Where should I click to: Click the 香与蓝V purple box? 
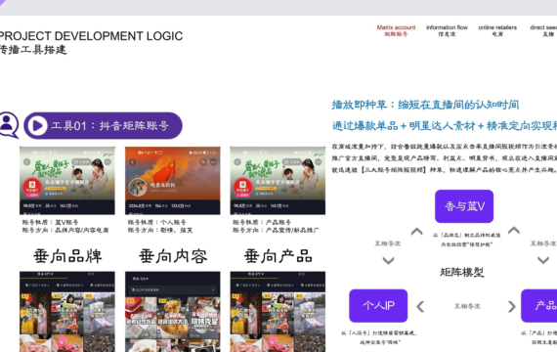click(464, 206)
